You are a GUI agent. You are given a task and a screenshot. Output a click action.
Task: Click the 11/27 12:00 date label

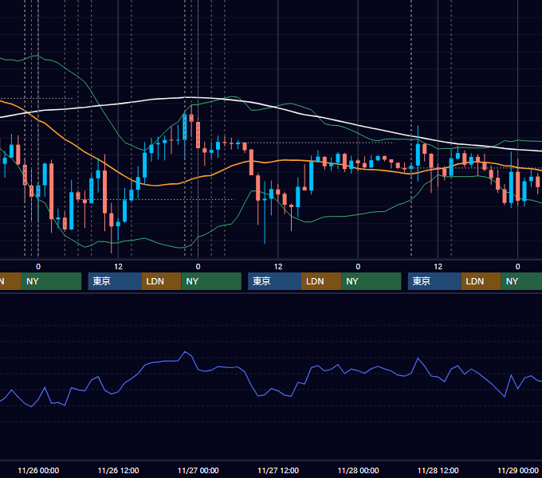pyautogui.click(x=278, y=470)
